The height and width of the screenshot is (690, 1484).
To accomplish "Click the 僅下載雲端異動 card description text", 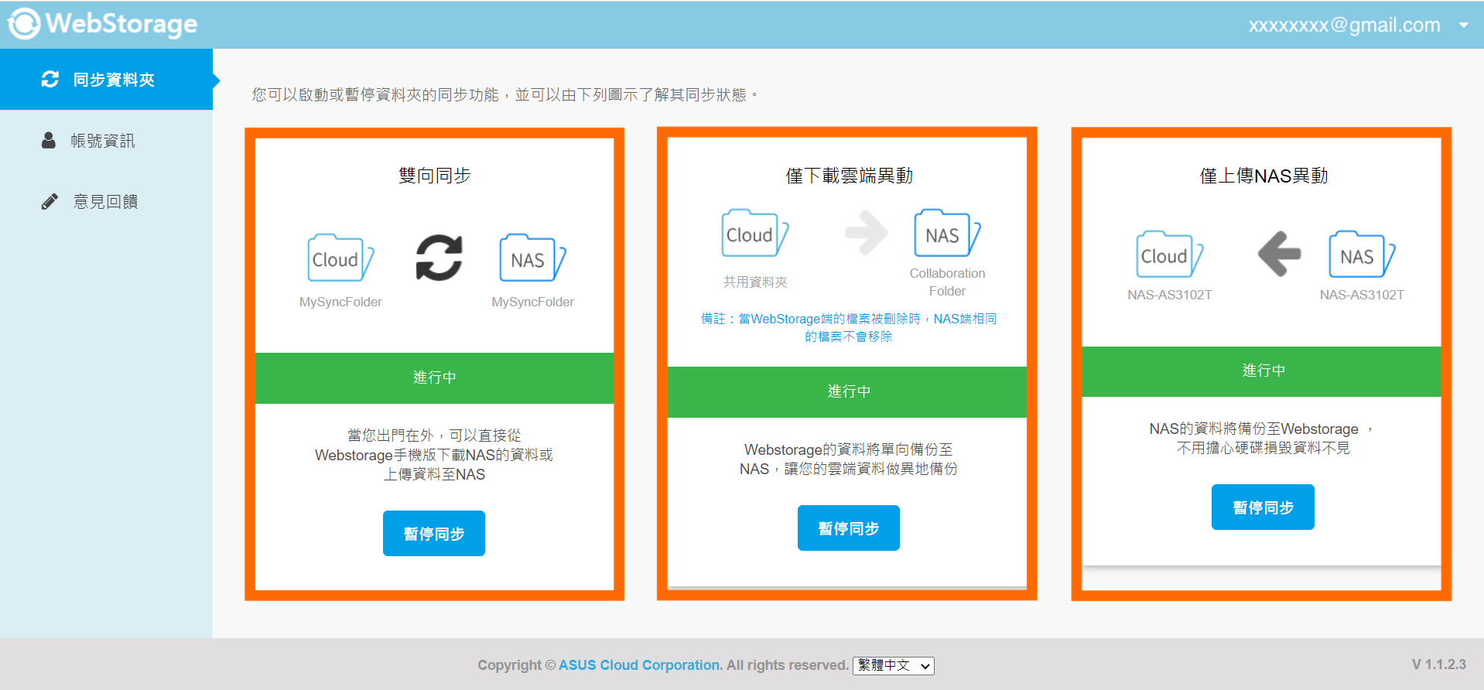I will [x=849, y=459].
